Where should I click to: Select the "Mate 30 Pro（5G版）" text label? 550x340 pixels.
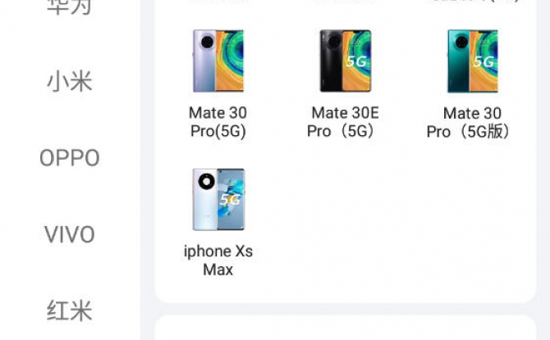coord(470,123)
